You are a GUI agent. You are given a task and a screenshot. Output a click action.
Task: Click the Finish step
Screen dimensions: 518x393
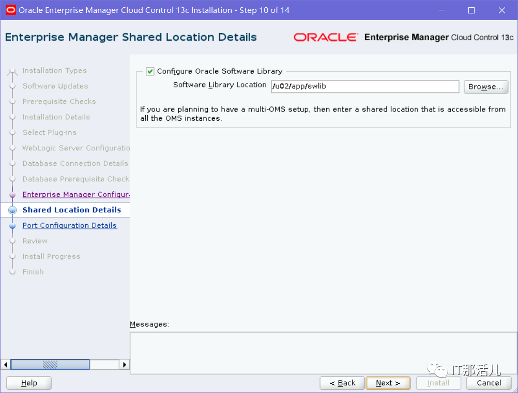(33, 272)
